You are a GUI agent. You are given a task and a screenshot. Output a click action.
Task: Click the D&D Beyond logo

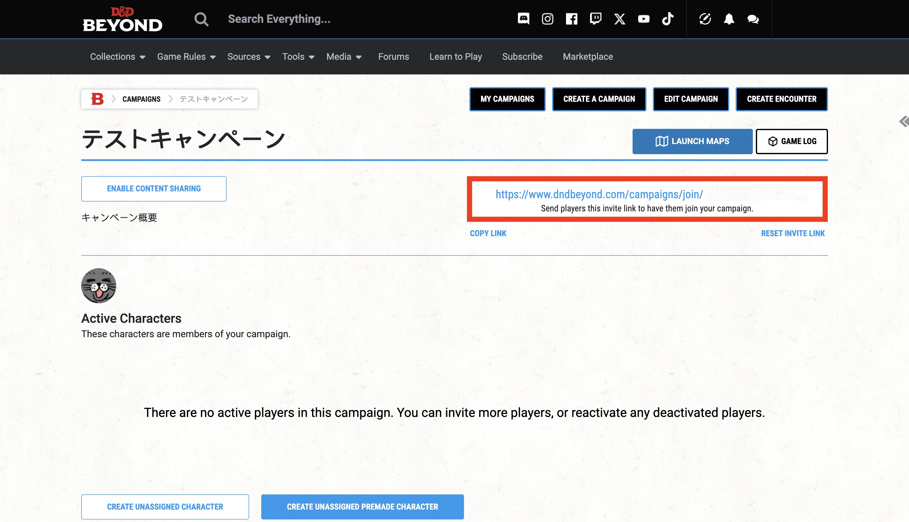tap(122, 19)
